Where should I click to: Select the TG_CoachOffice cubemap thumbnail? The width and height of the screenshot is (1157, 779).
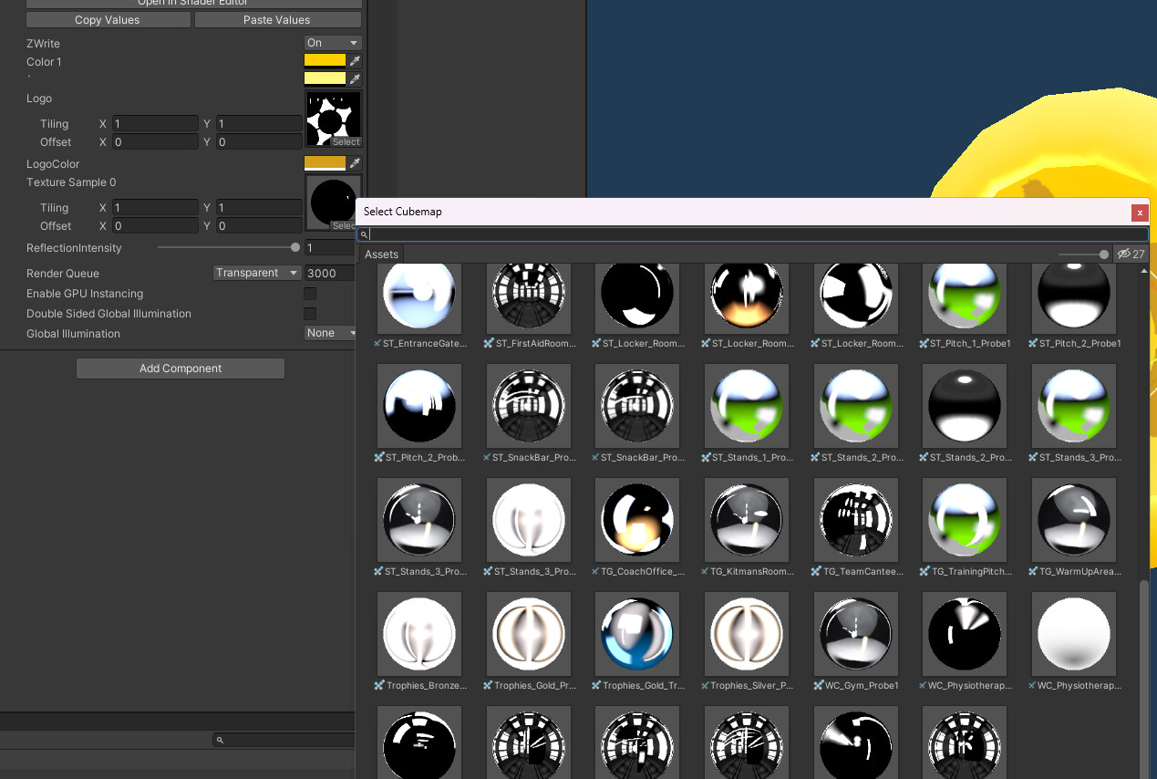(x=636, y=520)
